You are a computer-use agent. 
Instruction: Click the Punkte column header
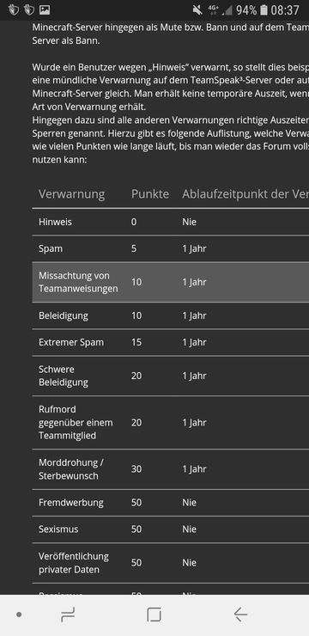tap(150, 194)
